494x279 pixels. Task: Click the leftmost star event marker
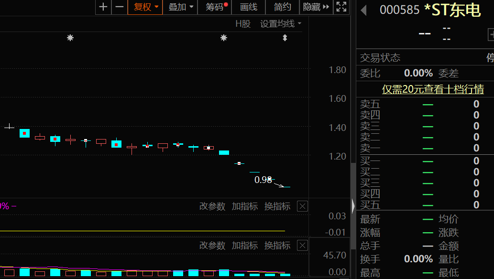point(70,38)
